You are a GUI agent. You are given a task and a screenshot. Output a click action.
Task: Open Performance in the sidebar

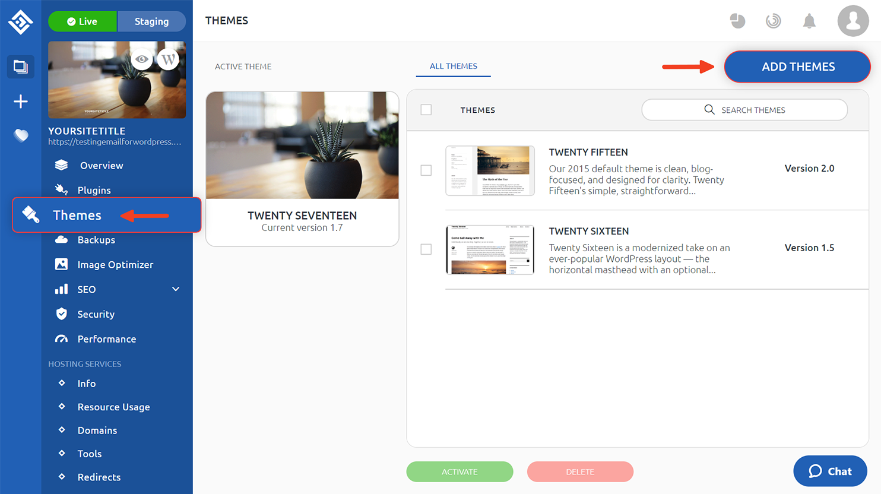(107, 339)
